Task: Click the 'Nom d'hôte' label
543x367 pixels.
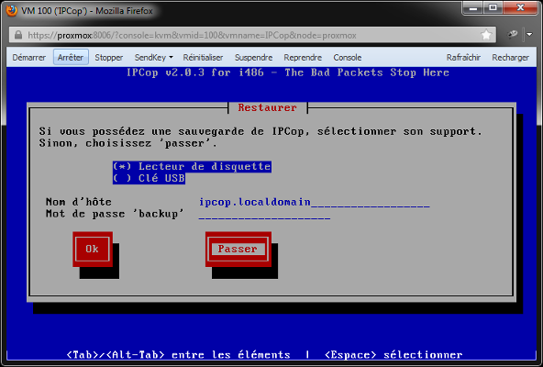Action: point(79,202)
